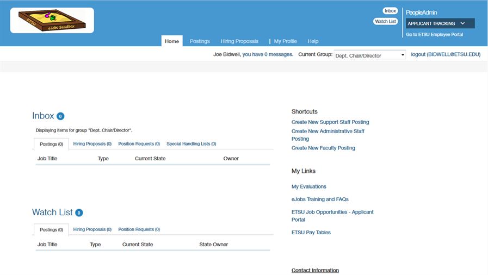Click the eJobs Sandbox logo image
The width and height of the screenshot is (488, 275).
(x=52, y=21)
